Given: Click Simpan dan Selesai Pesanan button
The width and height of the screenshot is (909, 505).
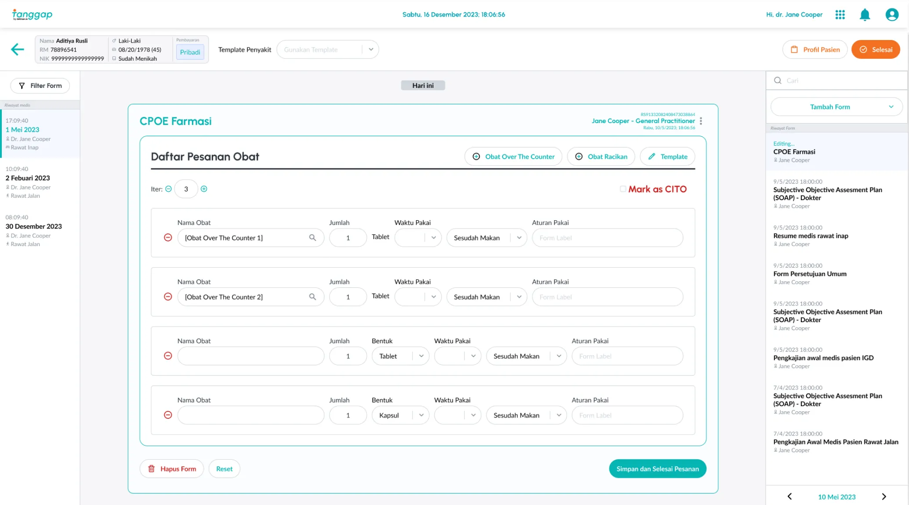Looking at the screenshot, I should coord(657,469).
